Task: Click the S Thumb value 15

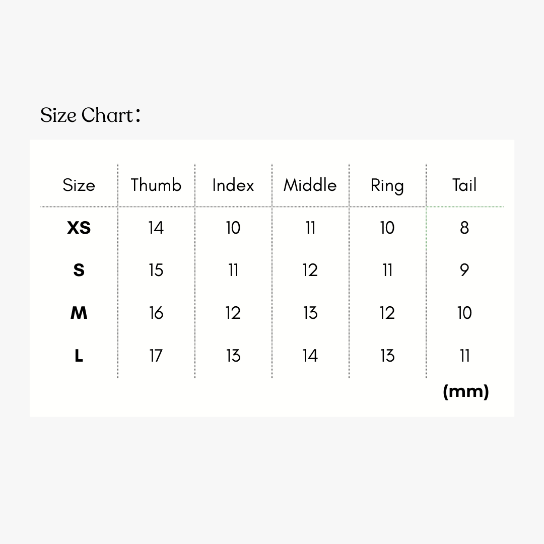Action: coord(156,270)
